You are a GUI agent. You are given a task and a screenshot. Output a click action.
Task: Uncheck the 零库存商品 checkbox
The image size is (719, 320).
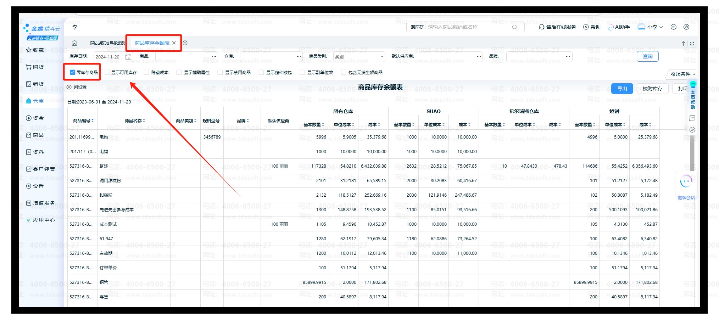[x=73, y=72]
